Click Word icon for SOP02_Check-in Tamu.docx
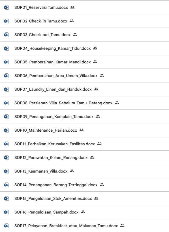The height and width of the screenshot is (232, 169). tap(7, 21)
